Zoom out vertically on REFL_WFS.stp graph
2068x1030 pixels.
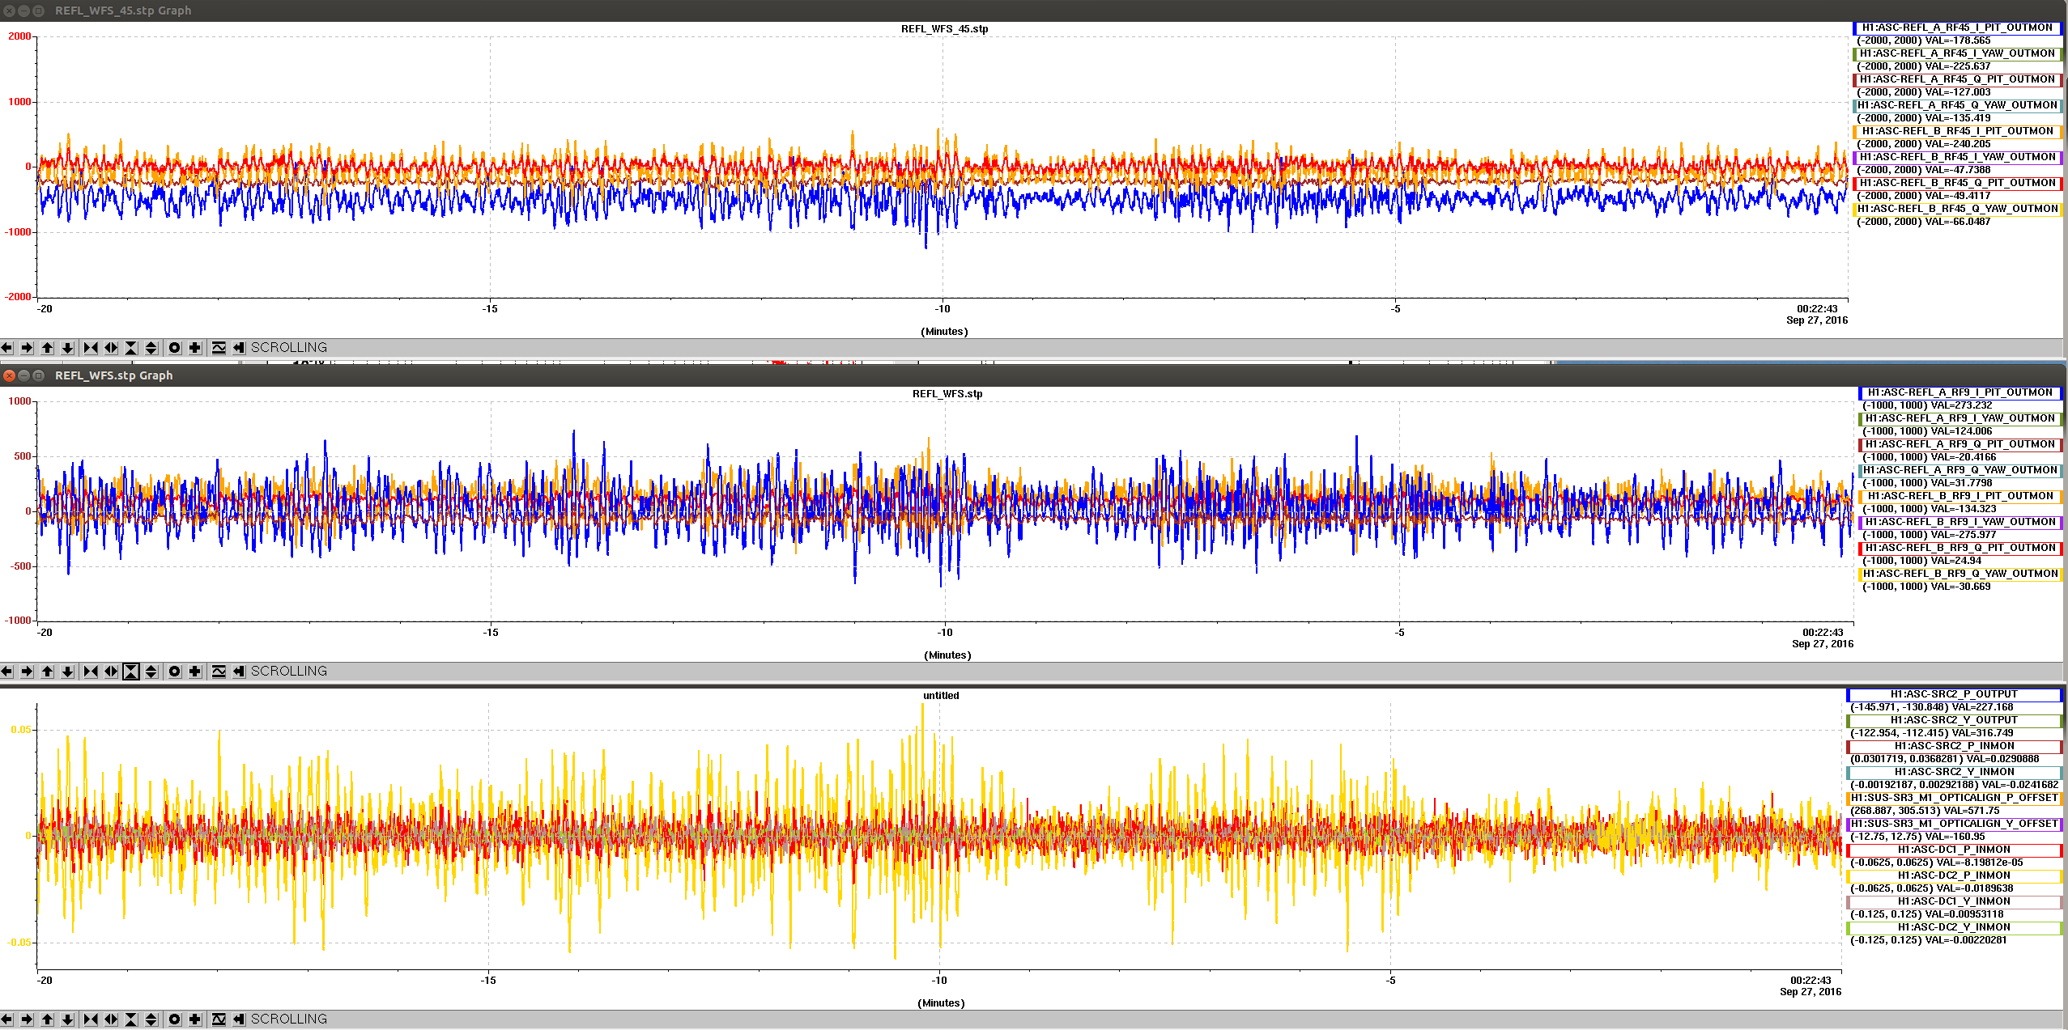[x=151, y=672]
